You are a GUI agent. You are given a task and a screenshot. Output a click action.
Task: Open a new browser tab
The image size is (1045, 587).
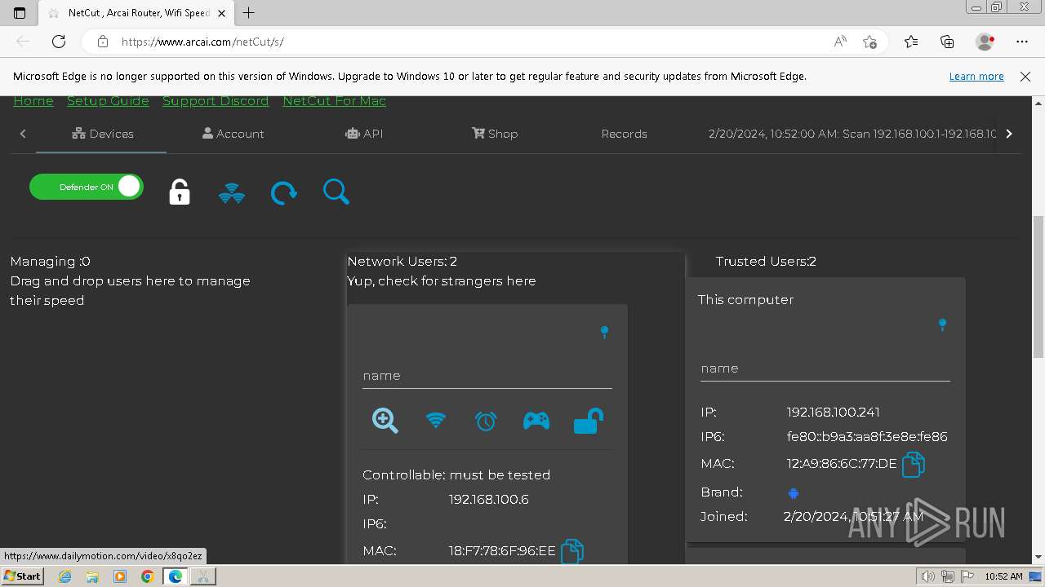click(249, 13)
